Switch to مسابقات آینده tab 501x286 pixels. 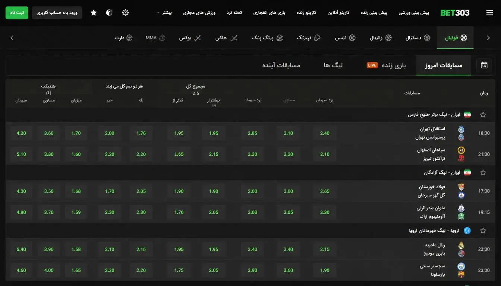[x=281, y=65]
